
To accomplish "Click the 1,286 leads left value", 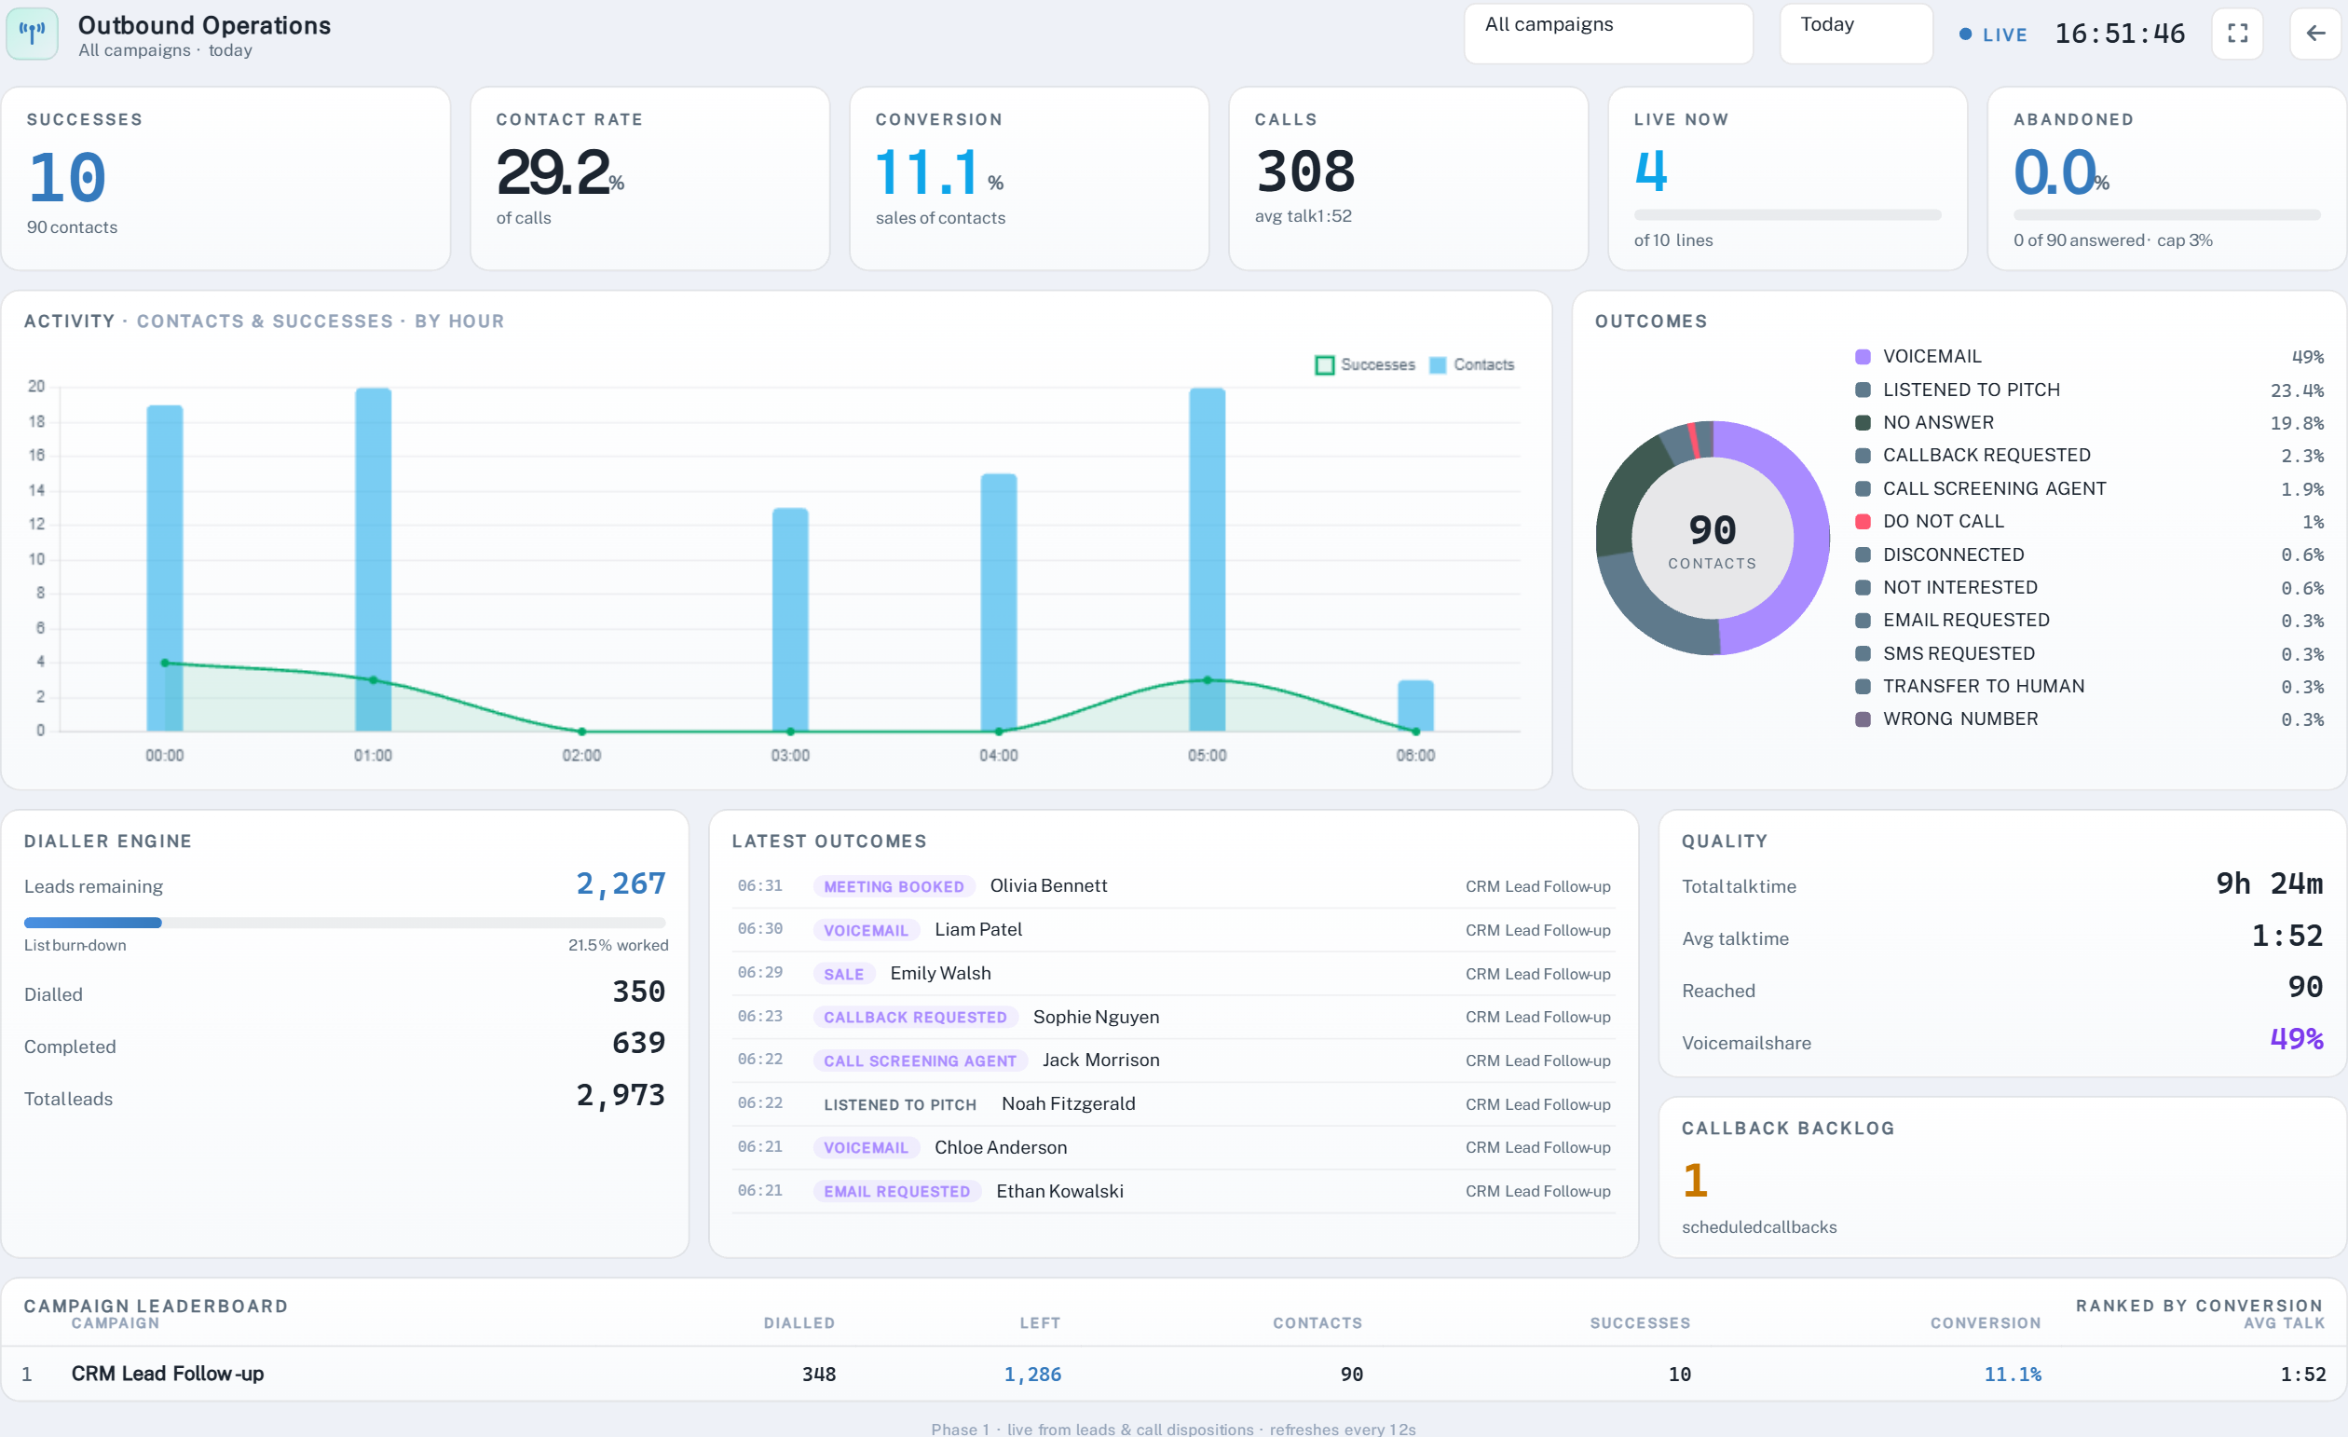I will click(x=1032, y=1375).
